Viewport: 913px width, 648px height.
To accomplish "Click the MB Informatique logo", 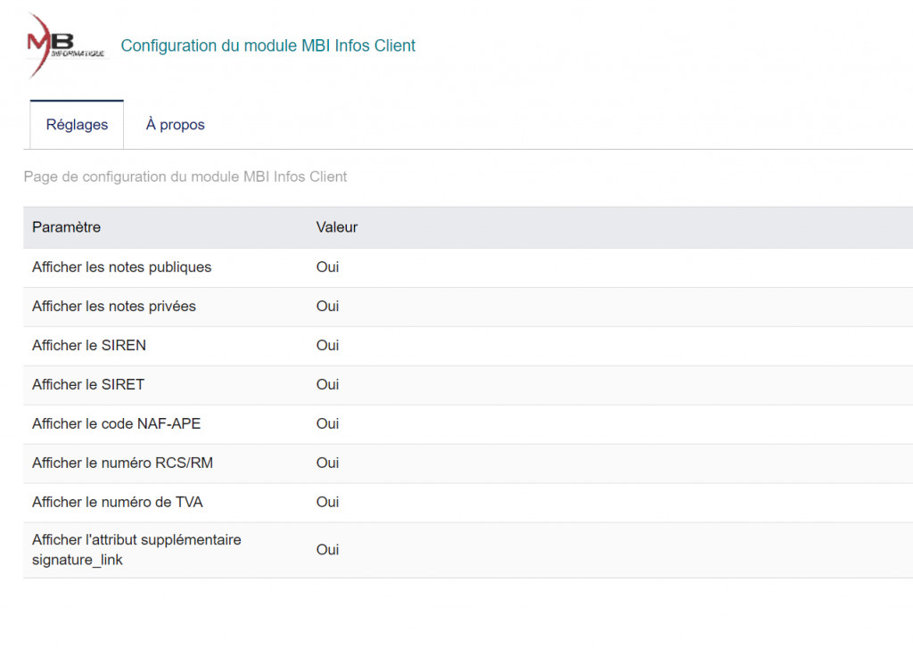I will pyautogui.click(x=64, y=45).
